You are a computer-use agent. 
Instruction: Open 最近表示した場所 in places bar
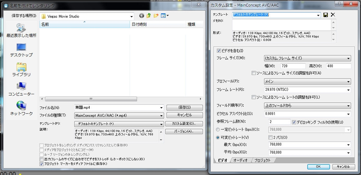pyautogui.click(x=22, y=31)
